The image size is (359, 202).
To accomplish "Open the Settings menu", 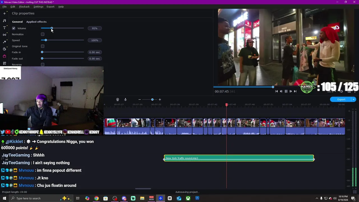I will pyautogui.click(x=38, y=7).
